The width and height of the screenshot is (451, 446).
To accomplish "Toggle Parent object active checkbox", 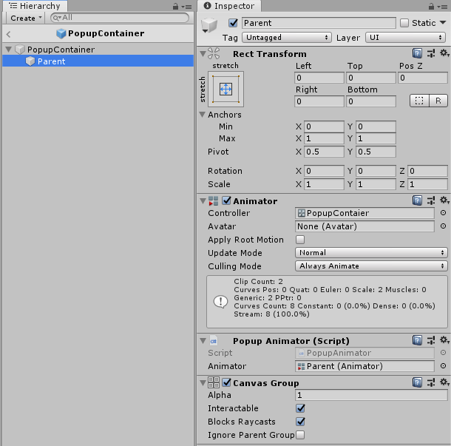I will [x=233, y=23].
